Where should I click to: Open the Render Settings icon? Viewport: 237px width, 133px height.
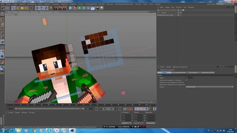[x=65, y=8]
